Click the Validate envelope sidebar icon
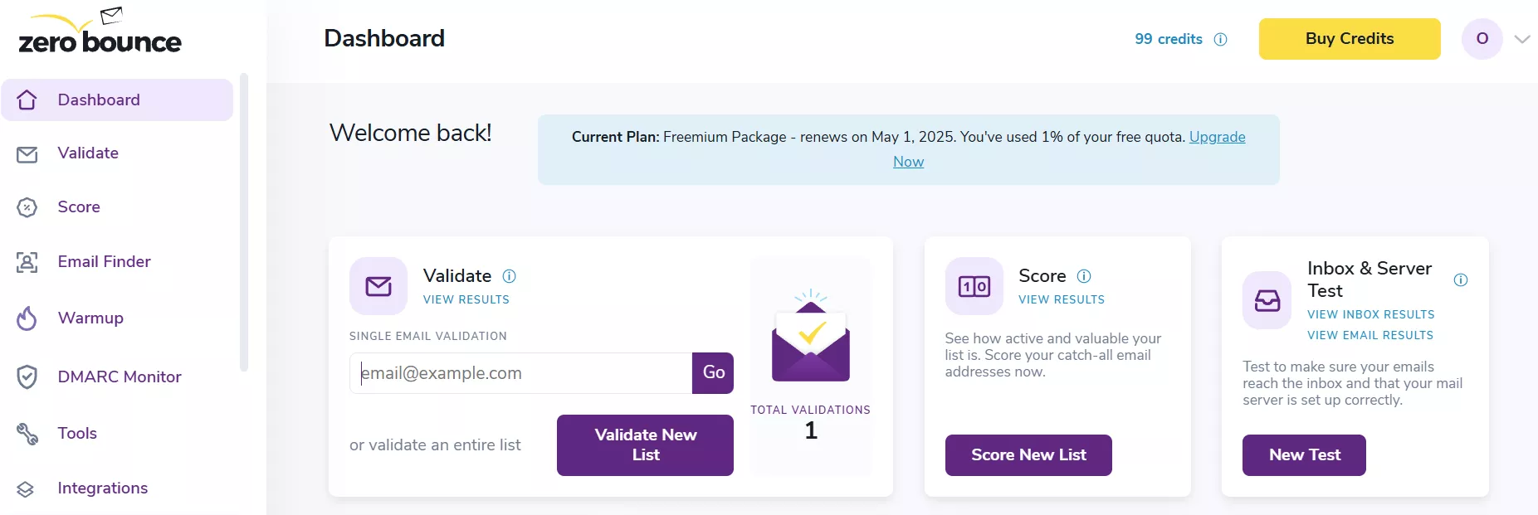The height and width of the screenshot is (515, 1538). [x=27, y=154]
